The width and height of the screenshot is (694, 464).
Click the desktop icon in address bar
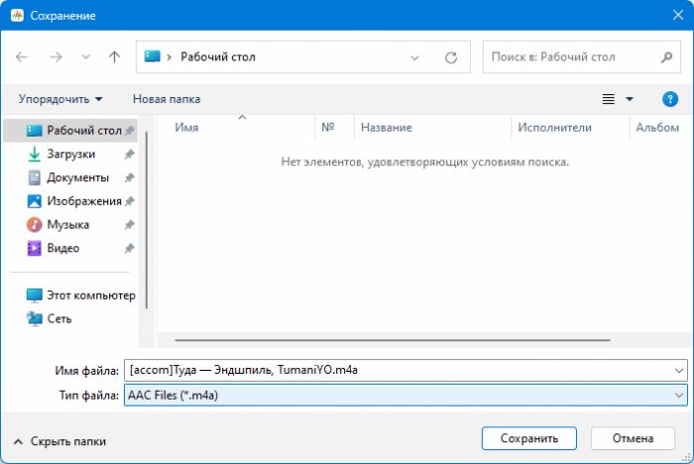click(153, 57)
